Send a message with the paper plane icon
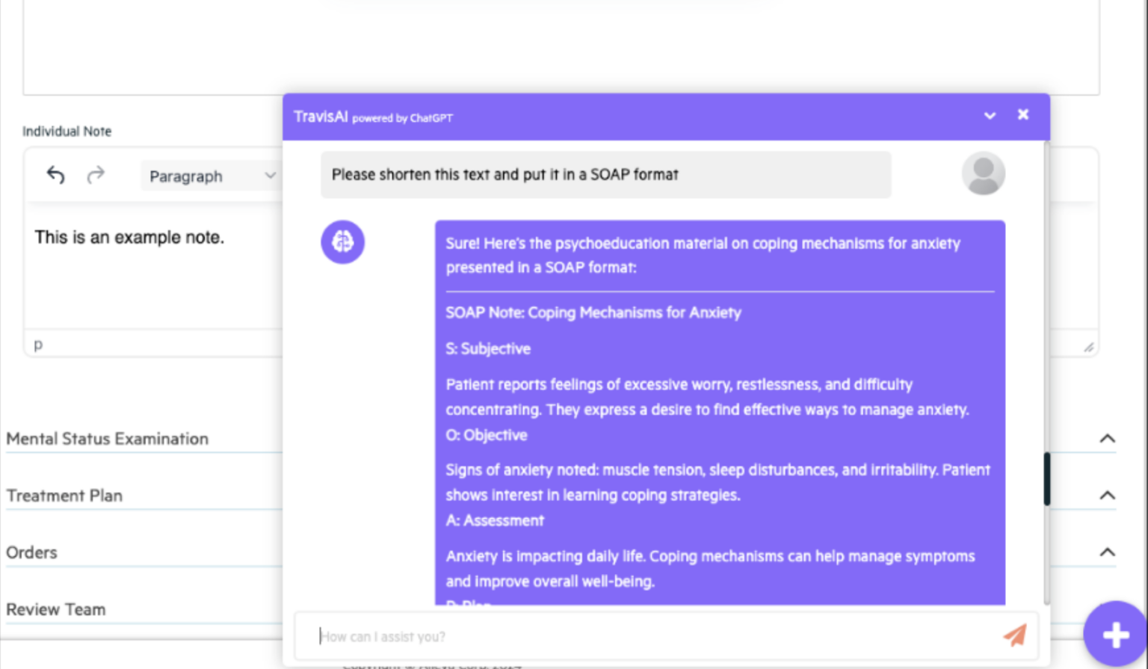Viewport: 1148px width, 669px height. tap(1014, 635)
